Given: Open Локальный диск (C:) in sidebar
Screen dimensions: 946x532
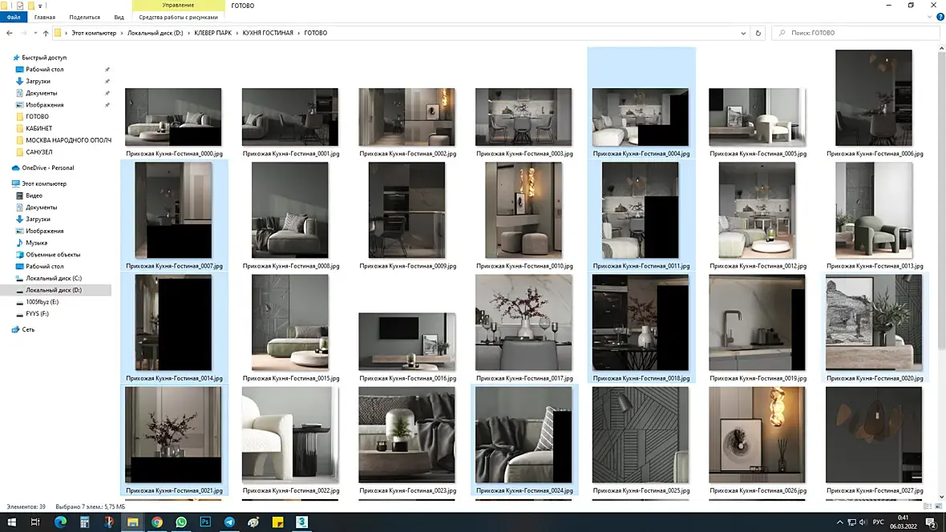Looking at the screenshot, I should tap(53, 279).
